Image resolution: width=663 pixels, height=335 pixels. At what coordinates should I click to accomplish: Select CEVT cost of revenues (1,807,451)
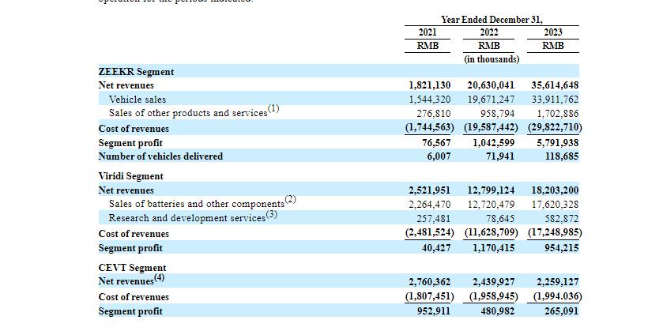point(429,296)
